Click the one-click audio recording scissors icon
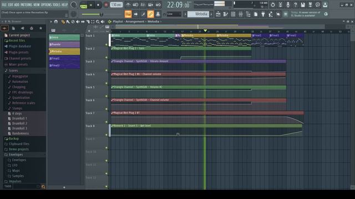The width and height of the screenshot is (355, 199). tap(280, 5)
